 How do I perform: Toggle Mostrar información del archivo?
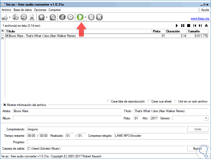[5, 105]
